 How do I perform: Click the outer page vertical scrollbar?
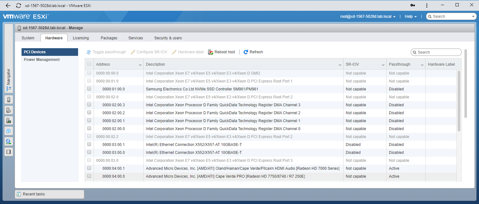pos(466,83)
